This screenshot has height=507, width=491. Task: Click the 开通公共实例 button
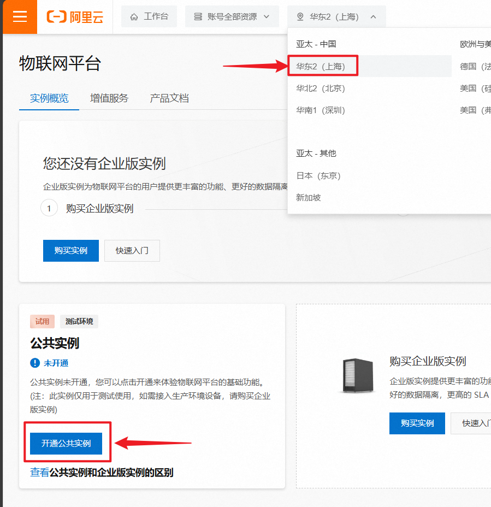click(66, 443)
